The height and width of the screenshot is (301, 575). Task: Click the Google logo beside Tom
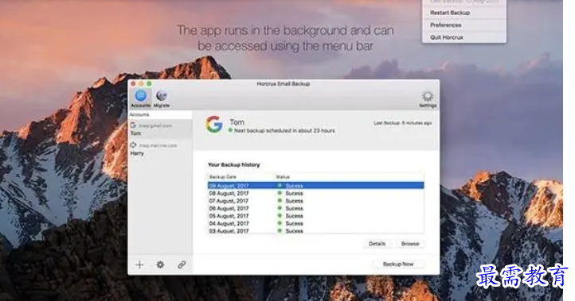(214, 125)
